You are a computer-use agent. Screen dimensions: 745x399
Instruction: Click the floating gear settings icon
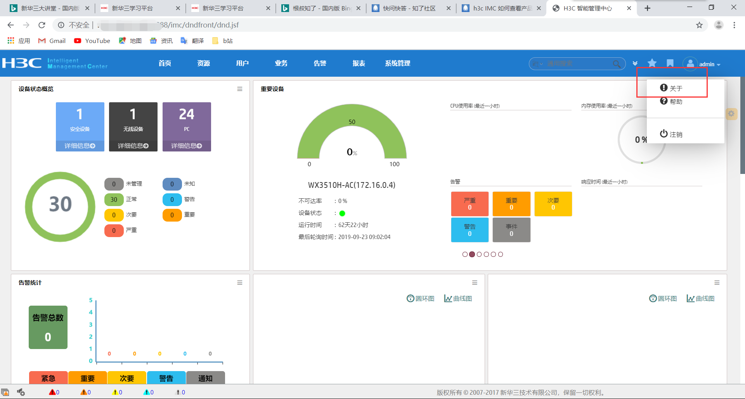[x=731, y=114]
